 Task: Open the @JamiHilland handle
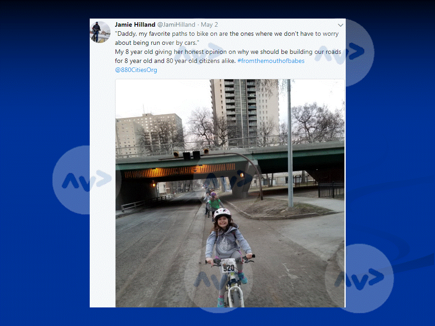point(176,24)
